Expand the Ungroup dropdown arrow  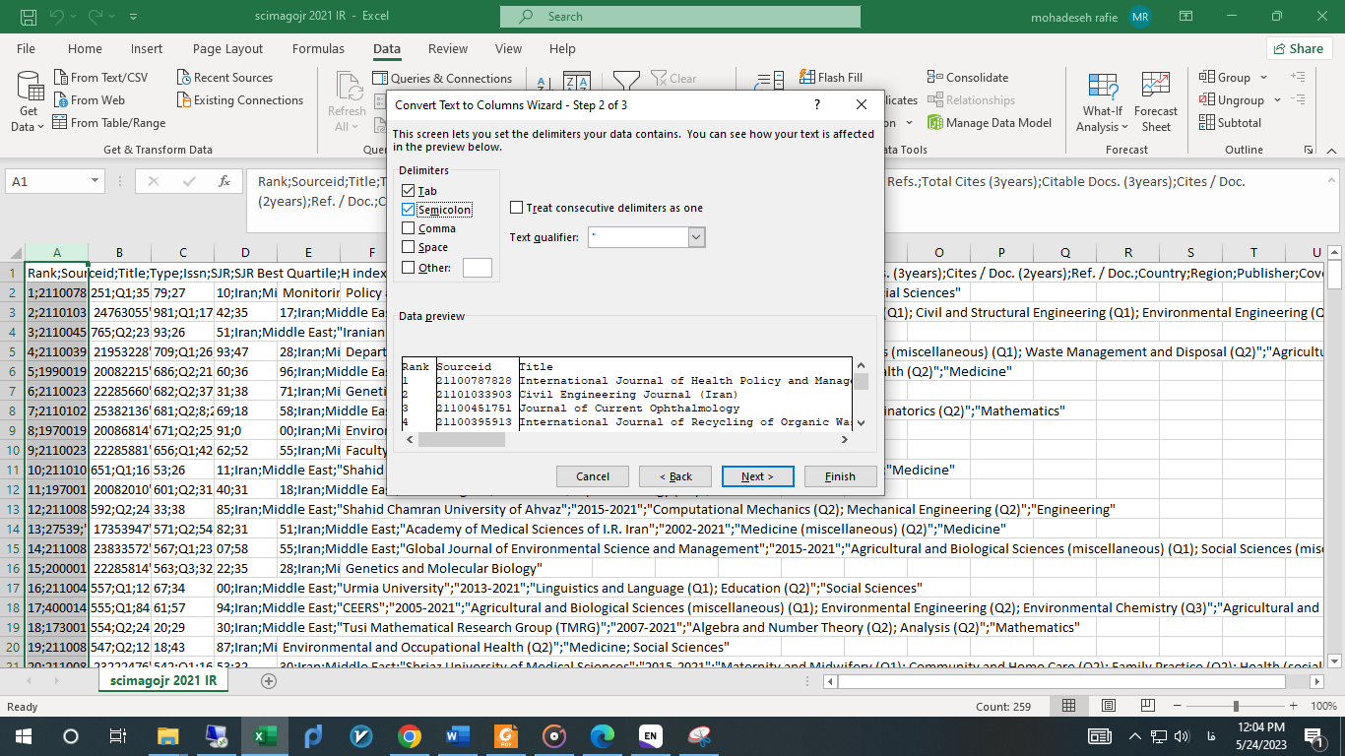click(1277, 100)
